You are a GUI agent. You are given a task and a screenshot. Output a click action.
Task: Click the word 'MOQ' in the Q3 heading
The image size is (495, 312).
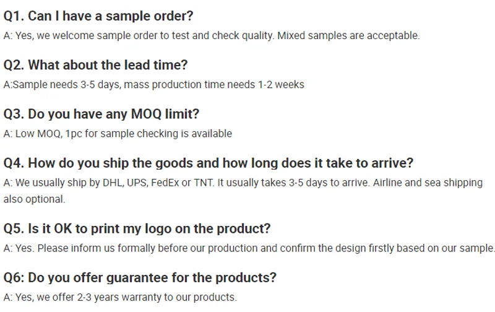coord(146,114)
